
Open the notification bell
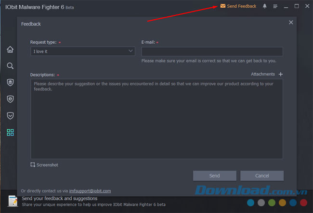(265, 6)
